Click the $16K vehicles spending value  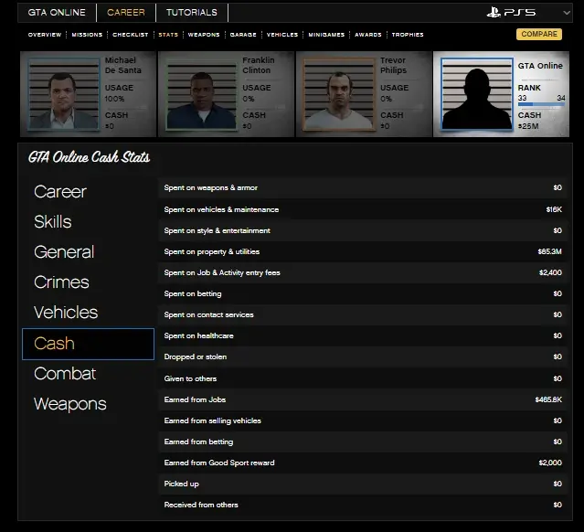click(x=554, y=209)
